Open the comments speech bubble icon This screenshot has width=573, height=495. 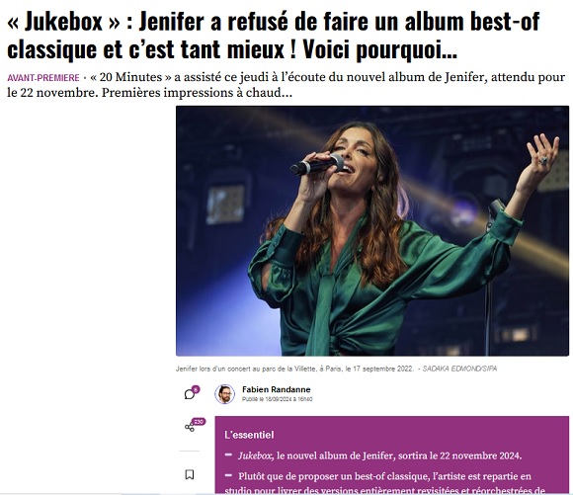click(x=190, y=394)
